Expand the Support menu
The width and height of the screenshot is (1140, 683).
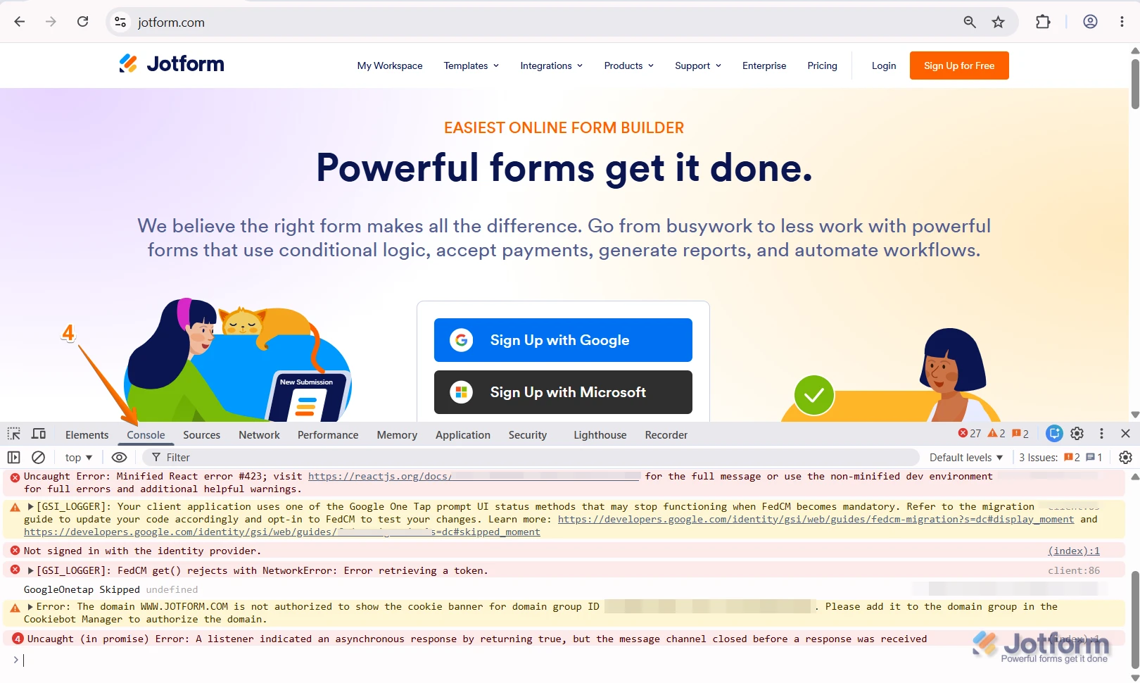(x=697, y=65)
